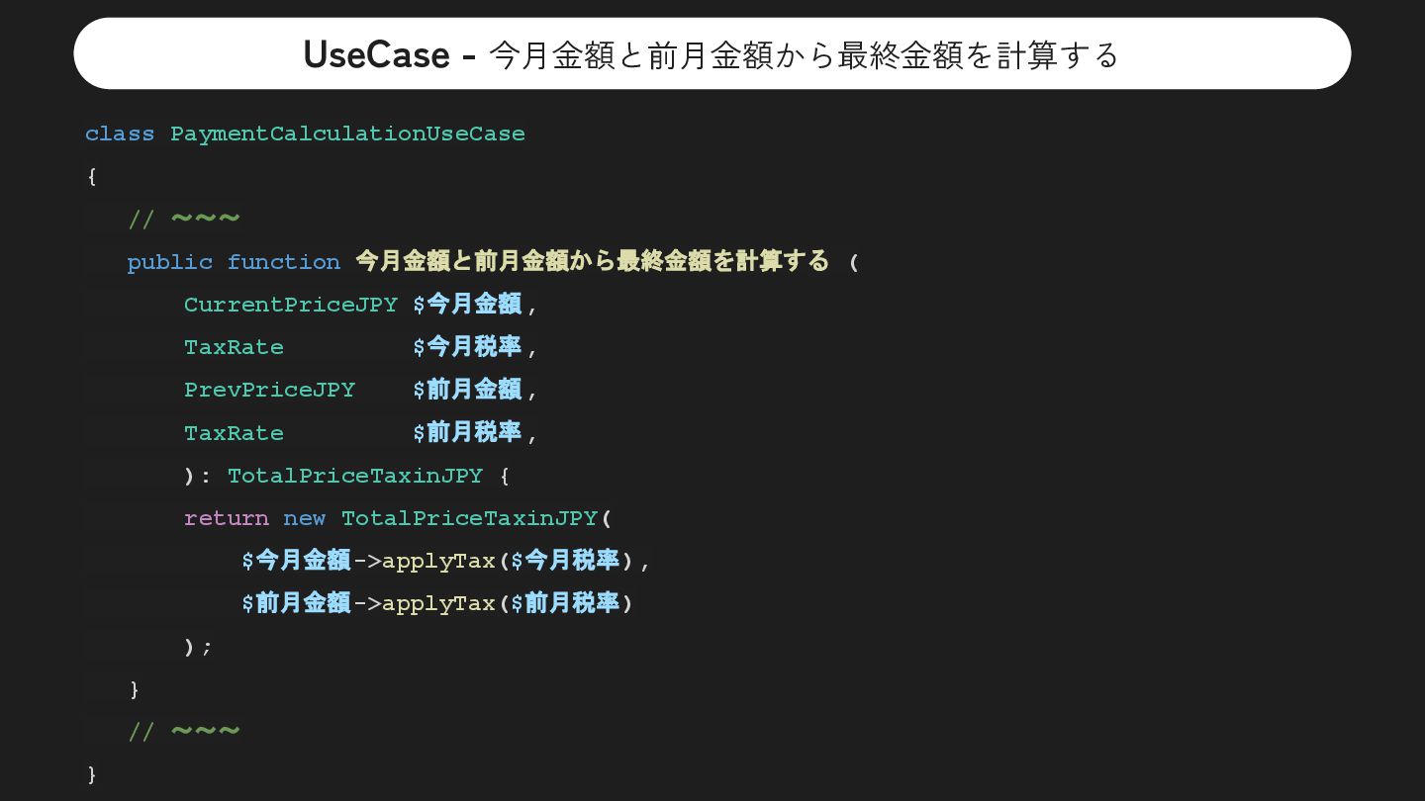Click the CurrentPriceJPY parameter type

pyautogui.click(x=291, y=305)
